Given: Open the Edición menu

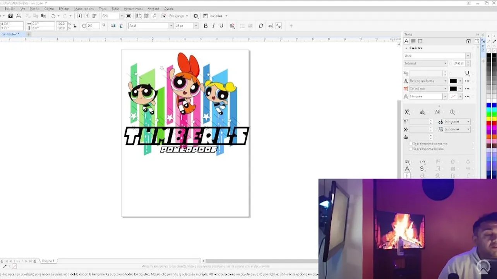Looking at the screenshot, I should coord(10,9).
